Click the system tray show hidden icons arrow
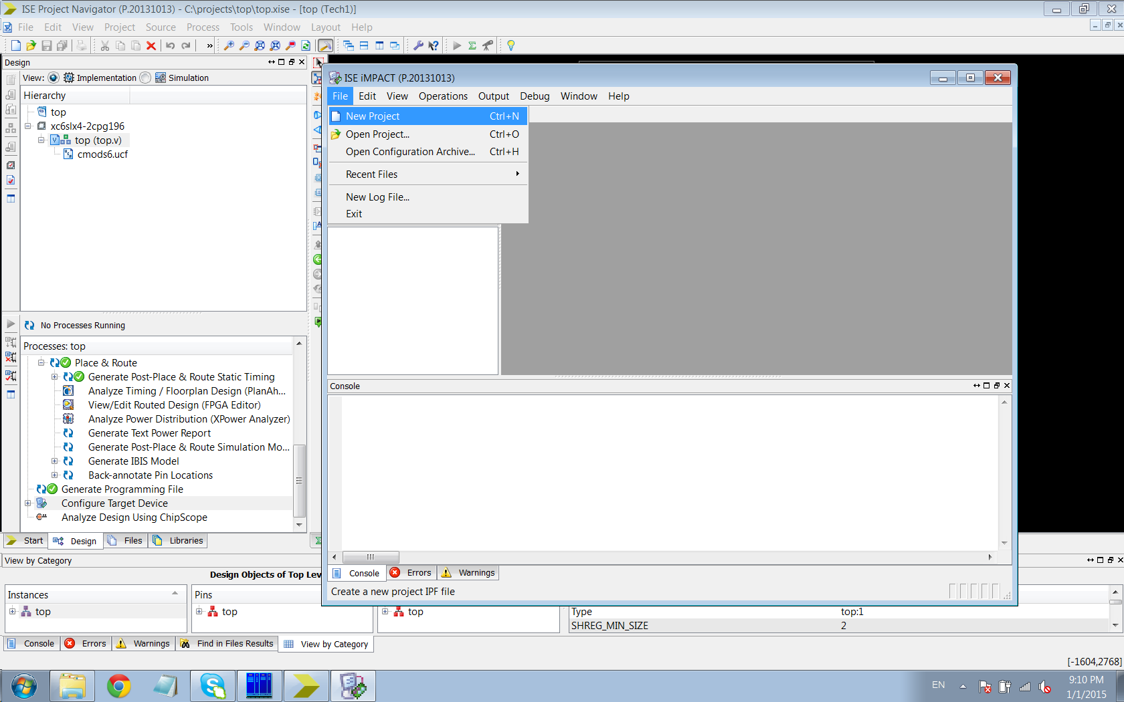 pyautogui.click(x=963, y=686)
